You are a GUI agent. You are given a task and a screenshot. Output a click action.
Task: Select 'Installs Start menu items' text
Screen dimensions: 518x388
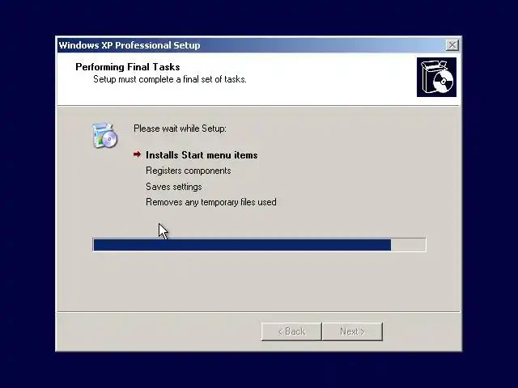pos(202,155)
